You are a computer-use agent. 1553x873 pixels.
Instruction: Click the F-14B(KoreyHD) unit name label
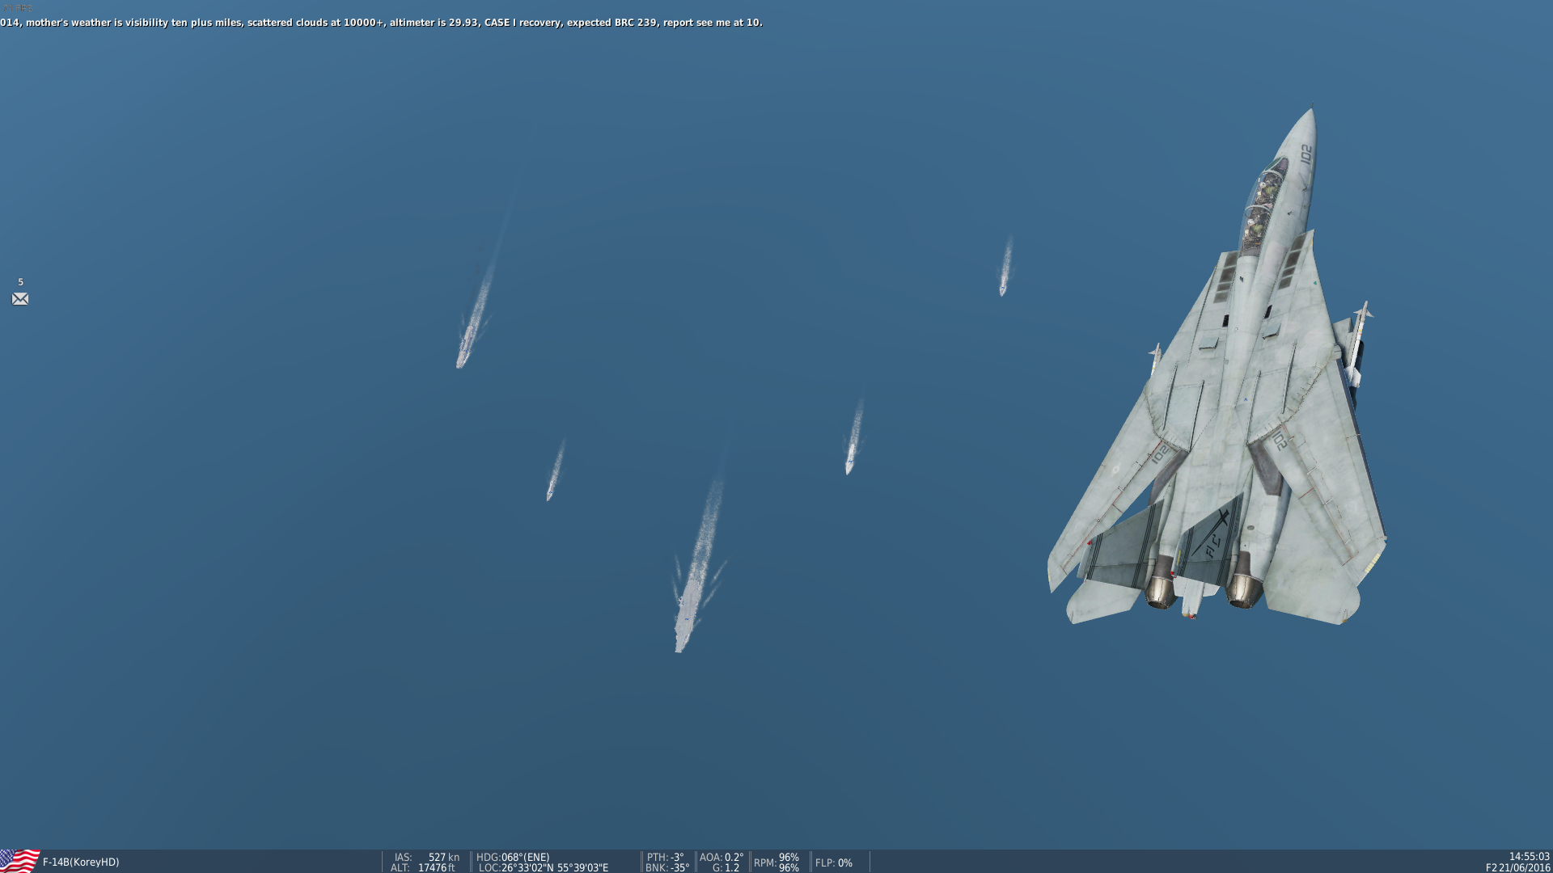pyautogui.click(x=81, y=862)
